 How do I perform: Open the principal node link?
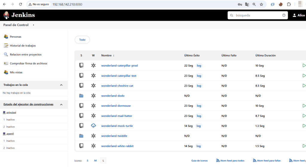[11, 112]
